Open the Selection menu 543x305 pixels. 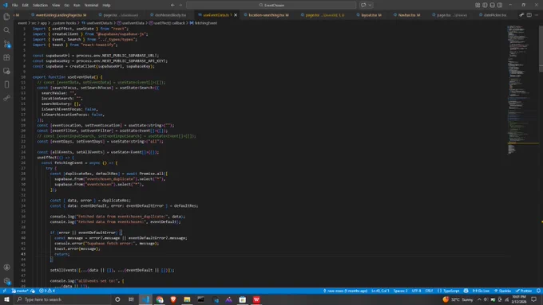[x=40, y=6]
